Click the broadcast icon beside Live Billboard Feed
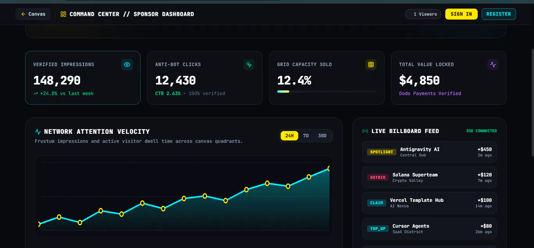This screenshot has height=248, width=534. 365,131
